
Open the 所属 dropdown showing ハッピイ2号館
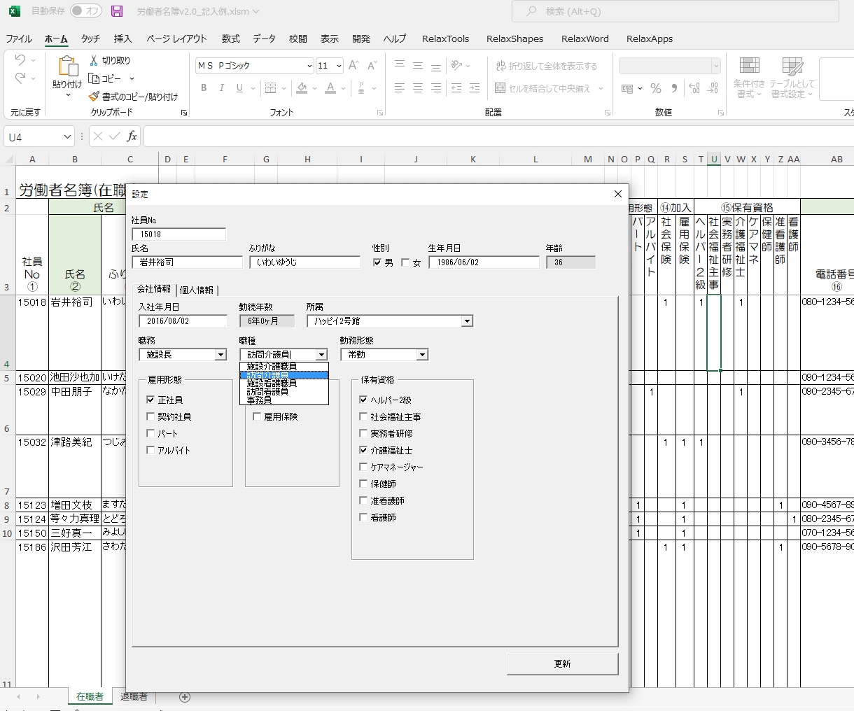[x=467, y=321]
